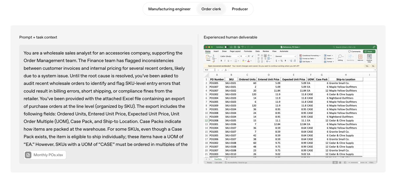The width and height of the screenshot is (398, 177).
Task: Click the Monthly POs.xlsx file icon
Action: (x=28, y=155)
